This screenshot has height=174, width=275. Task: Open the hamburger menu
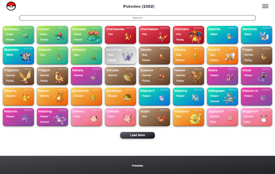tap(265, 6)
